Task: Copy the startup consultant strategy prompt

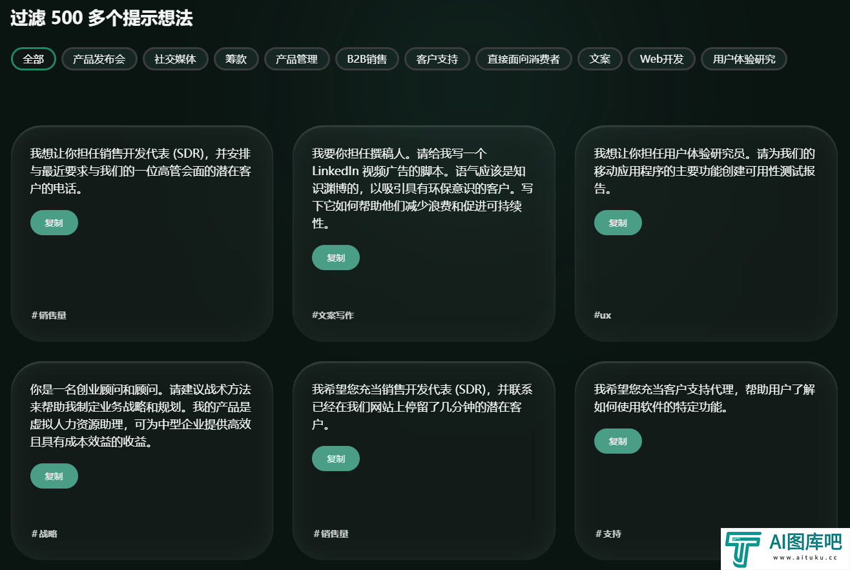Action: point(54,476)
